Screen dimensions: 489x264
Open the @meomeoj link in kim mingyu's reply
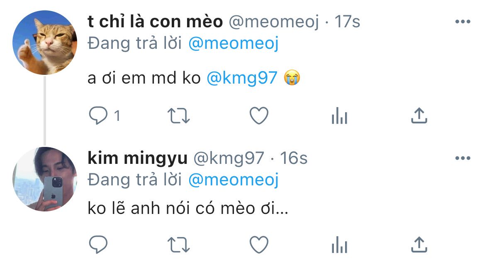point(233,180)
